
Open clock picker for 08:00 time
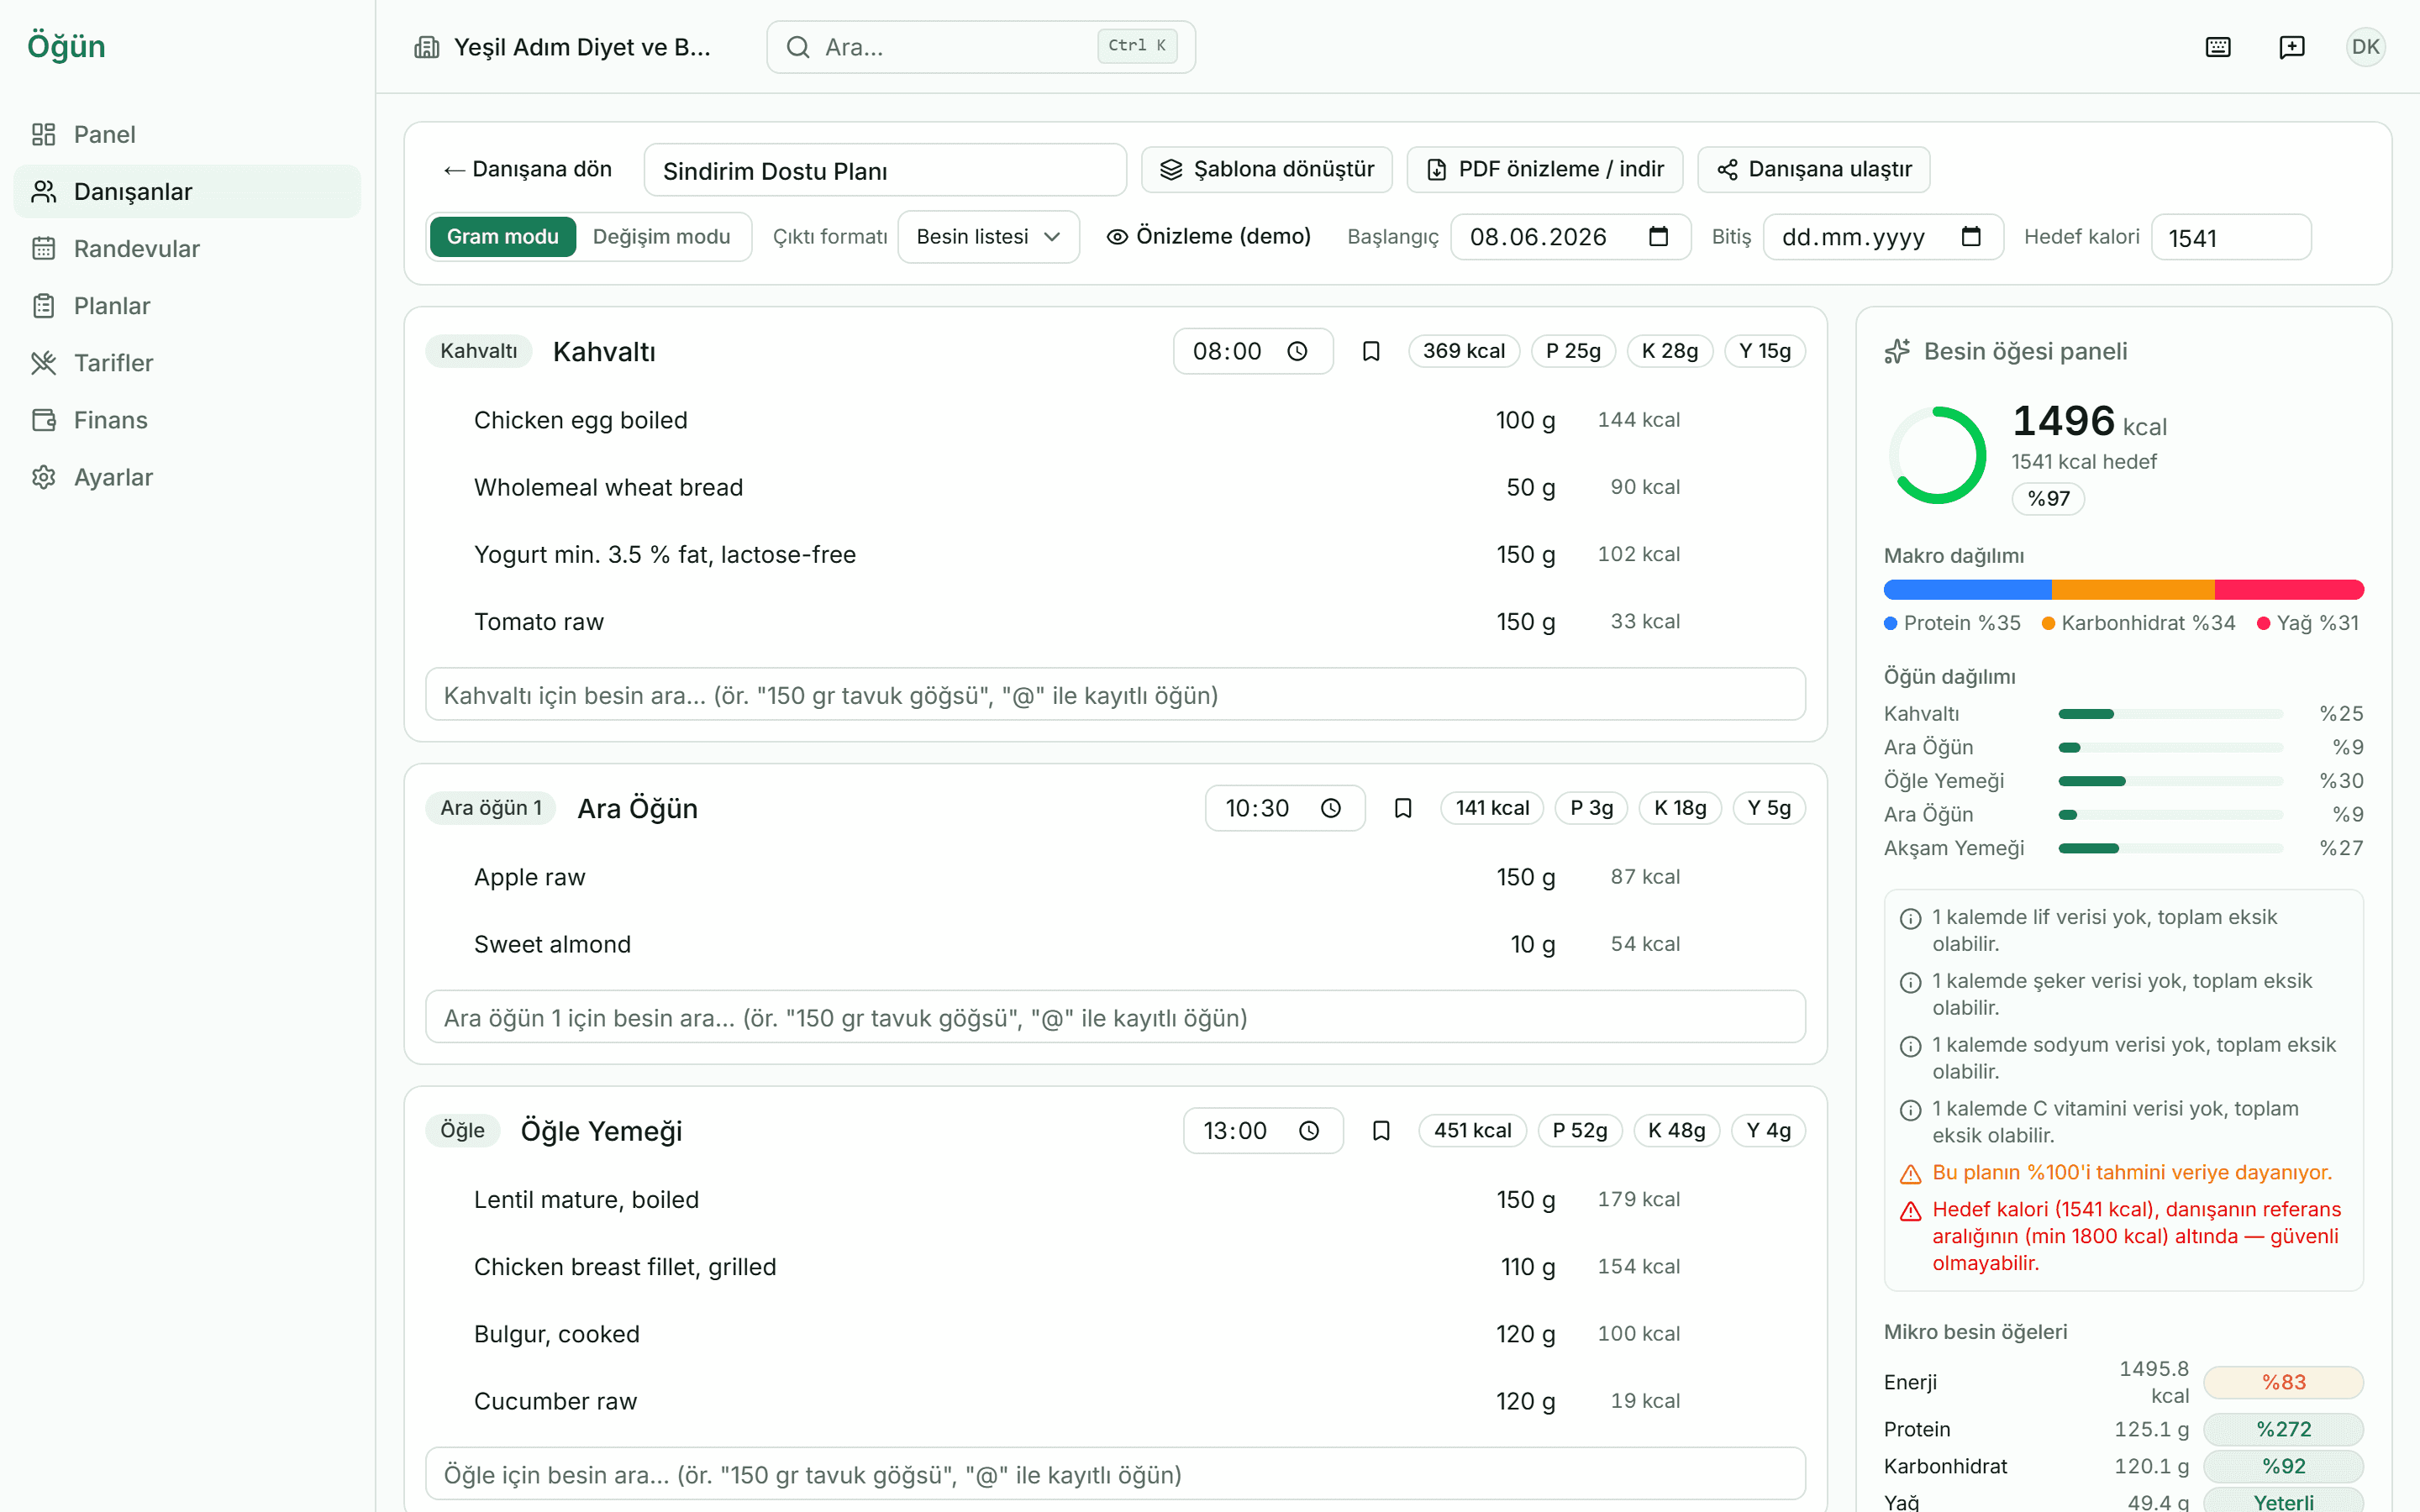point(1297,351)
